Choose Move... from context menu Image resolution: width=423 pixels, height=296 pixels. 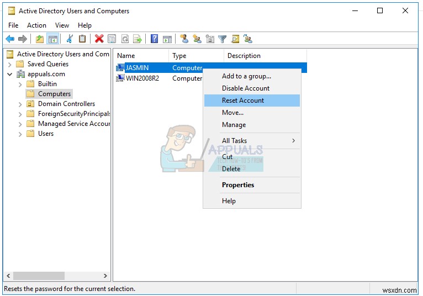[252, 113]
